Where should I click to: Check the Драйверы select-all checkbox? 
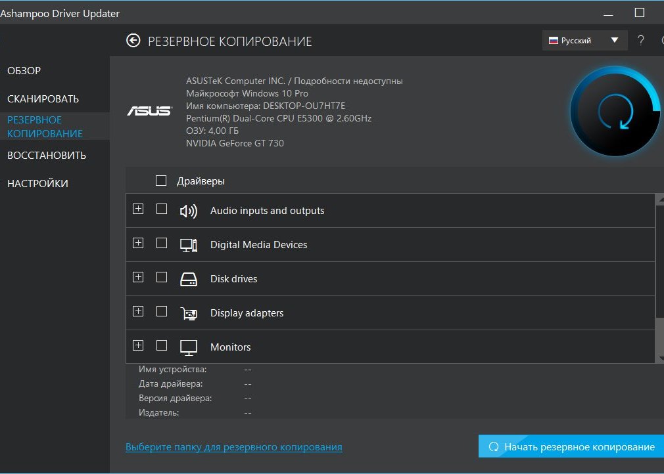coord(161,181)
